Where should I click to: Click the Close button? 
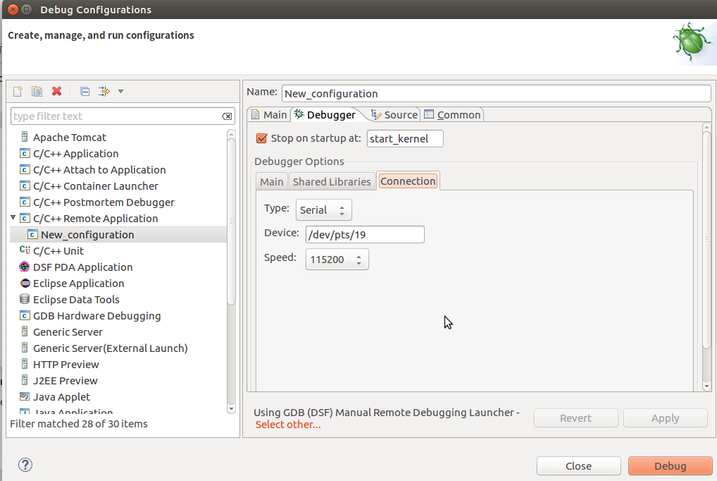pos(578,466)
